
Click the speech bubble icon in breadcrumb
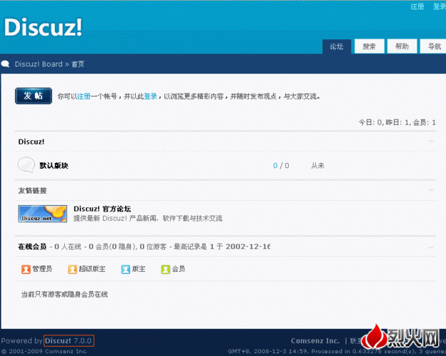pyautogui.click(x=5, y=64)
